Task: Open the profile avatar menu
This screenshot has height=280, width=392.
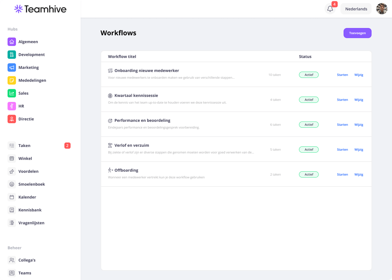Action: click(382, 9)
